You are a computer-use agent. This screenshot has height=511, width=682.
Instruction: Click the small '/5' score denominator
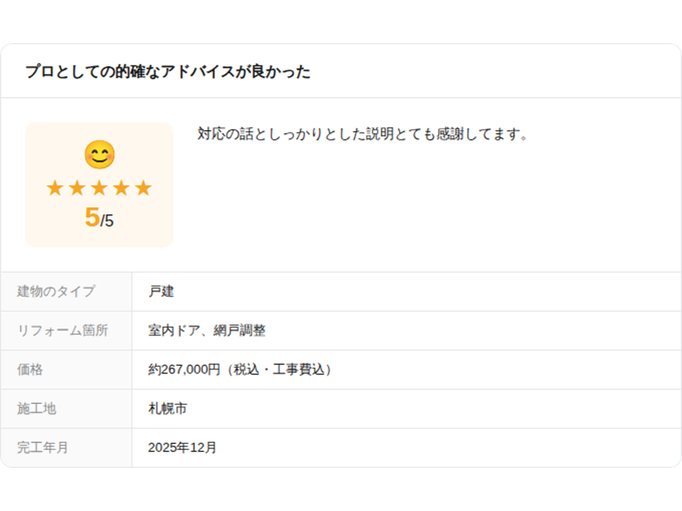tap(107, 221)
